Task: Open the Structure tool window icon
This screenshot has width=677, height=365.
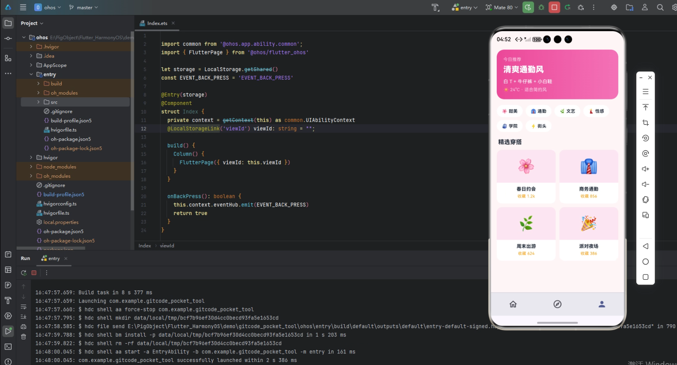Action: pyautogui.click(x=8, y=58)
